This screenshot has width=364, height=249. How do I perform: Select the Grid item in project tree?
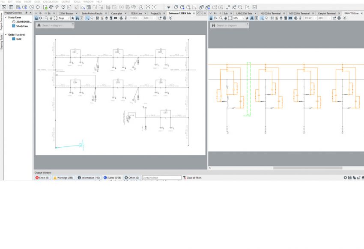click(18, 39)
